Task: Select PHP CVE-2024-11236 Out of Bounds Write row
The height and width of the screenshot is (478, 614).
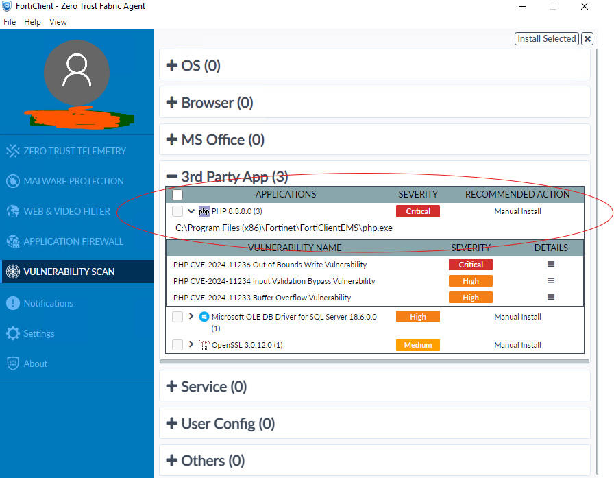Action: (x=375, y=265)
